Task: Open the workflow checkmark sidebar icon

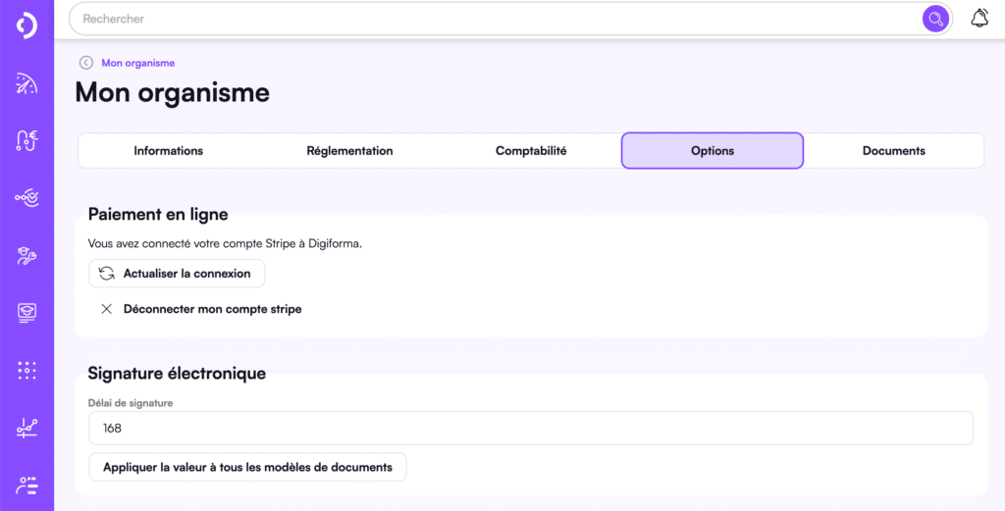Action: [26, 198]
